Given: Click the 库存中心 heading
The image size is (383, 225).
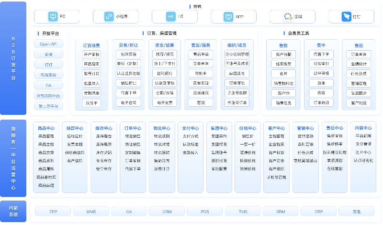Looking at the screenshot, I should (x=104, y=128).
